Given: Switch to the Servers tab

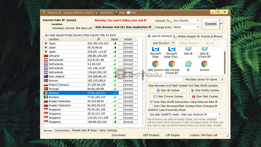Looking at the screenshot, I should pyautogui.click(x=48, y=131).
